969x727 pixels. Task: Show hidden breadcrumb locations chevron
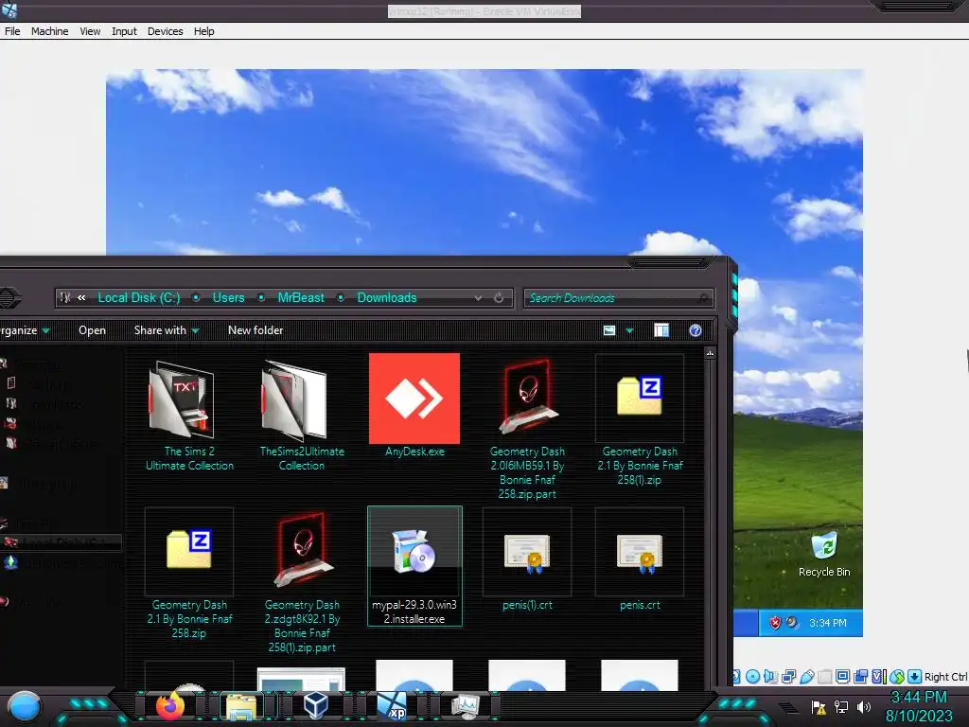coord(81,298)
